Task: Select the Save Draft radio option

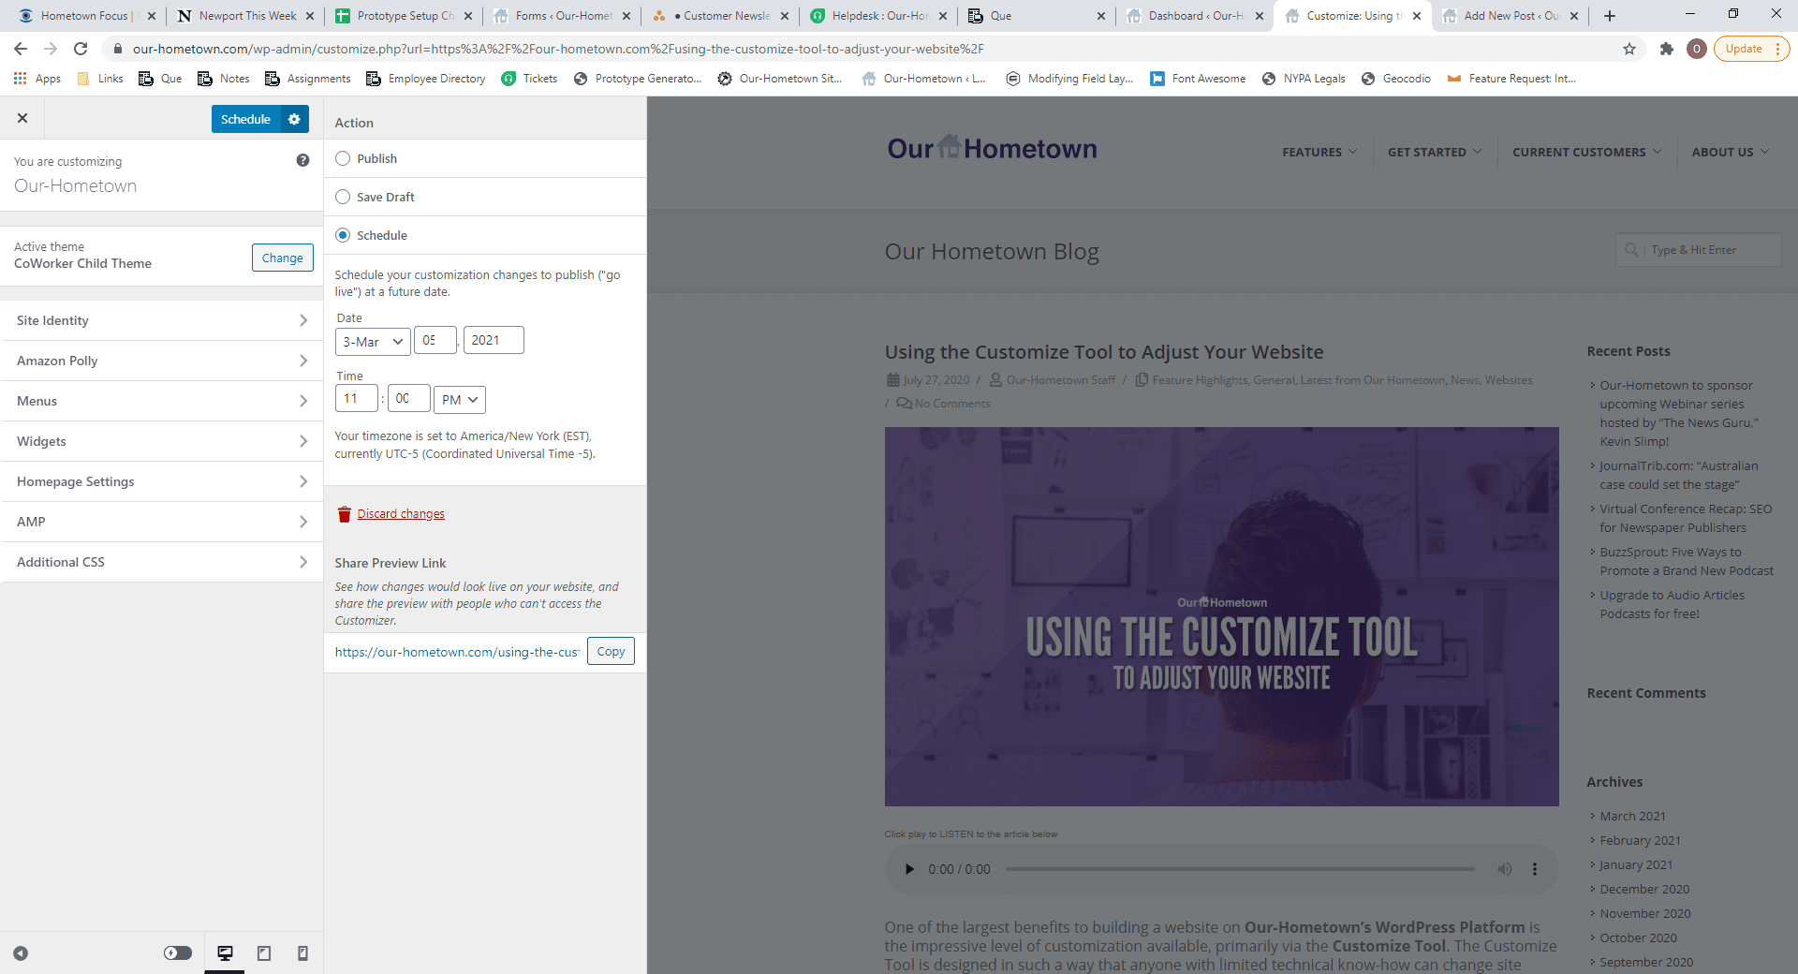Action: pyautogui.click(x=343, y=197)
